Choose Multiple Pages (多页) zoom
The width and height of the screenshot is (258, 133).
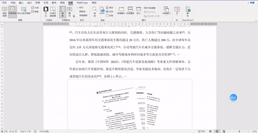110,12
